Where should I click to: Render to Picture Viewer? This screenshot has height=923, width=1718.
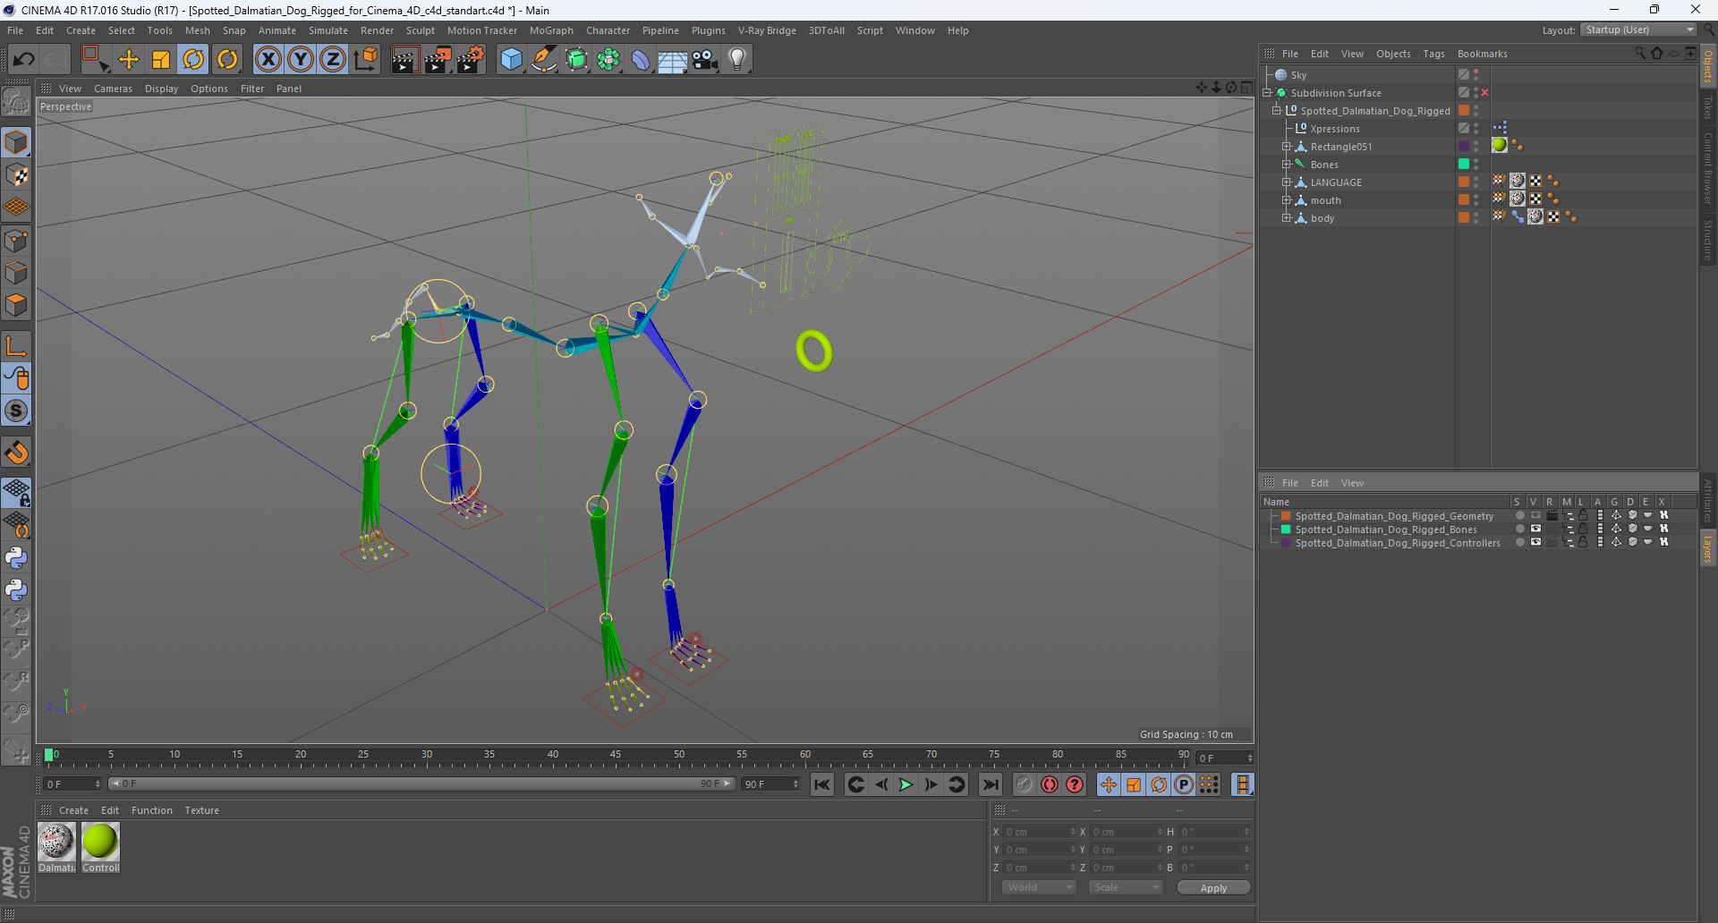tap(438, 60)
